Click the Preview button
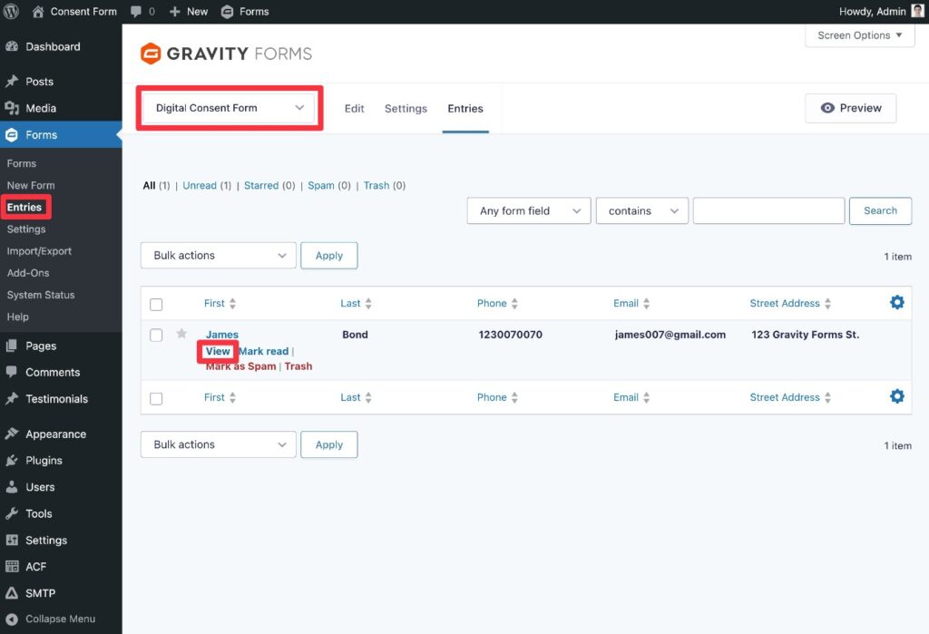The height and width of the screenshot is (634, 929). (x=850, y=108)
